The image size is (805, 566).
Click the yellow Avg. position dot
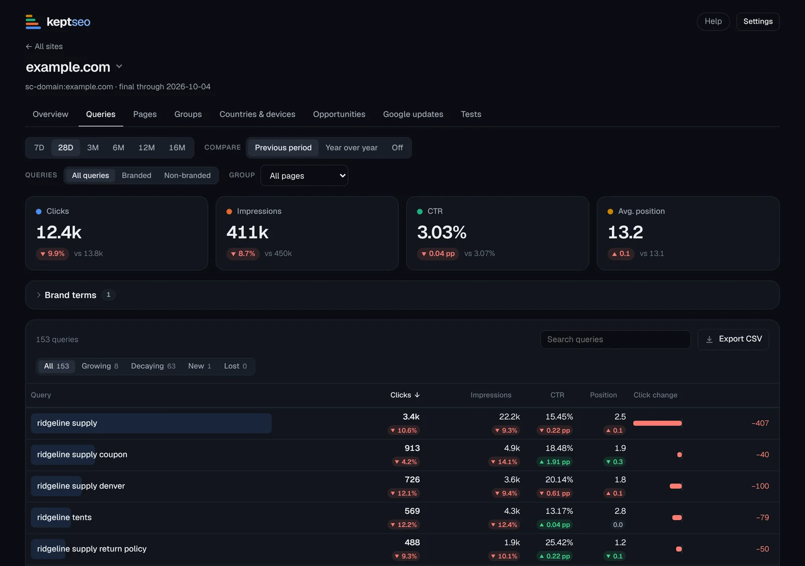coord(610,212)
